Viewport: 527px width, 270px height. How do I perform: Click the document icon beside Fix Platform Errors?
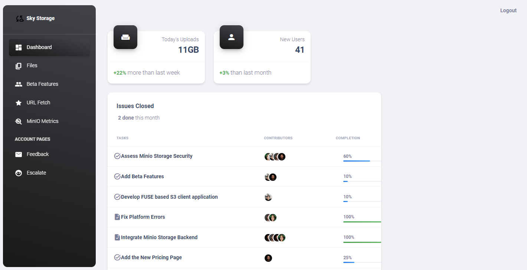(117, 217)
